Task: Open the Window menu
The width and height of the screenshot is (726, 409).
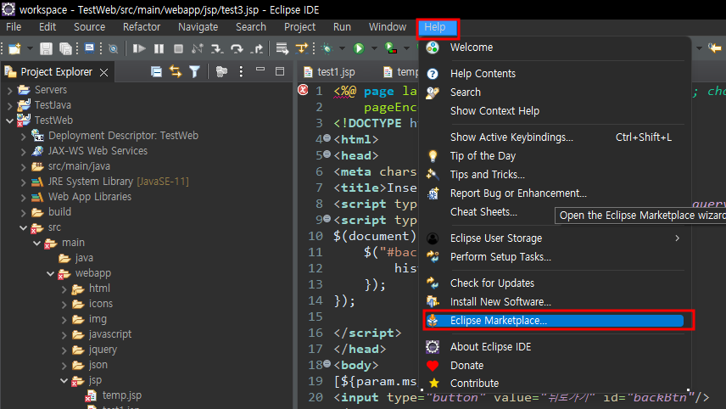Action: tap(387, 27)
